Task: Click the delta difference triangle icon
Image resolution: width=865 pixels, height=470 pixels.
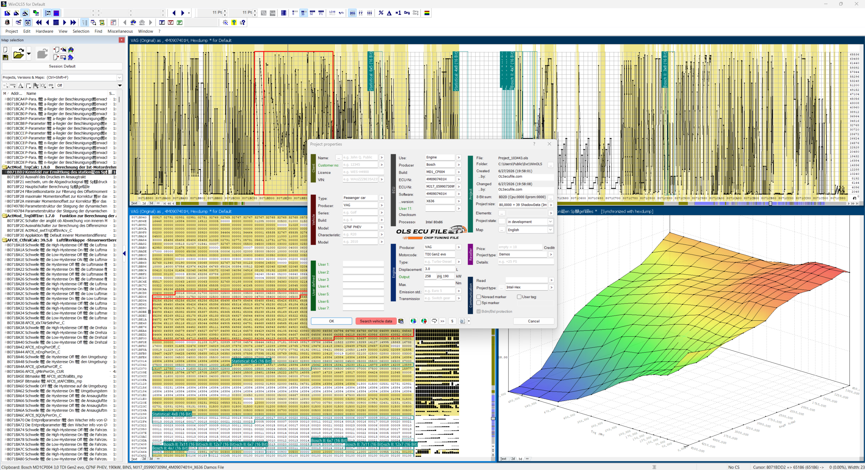Action: [389, 13]
